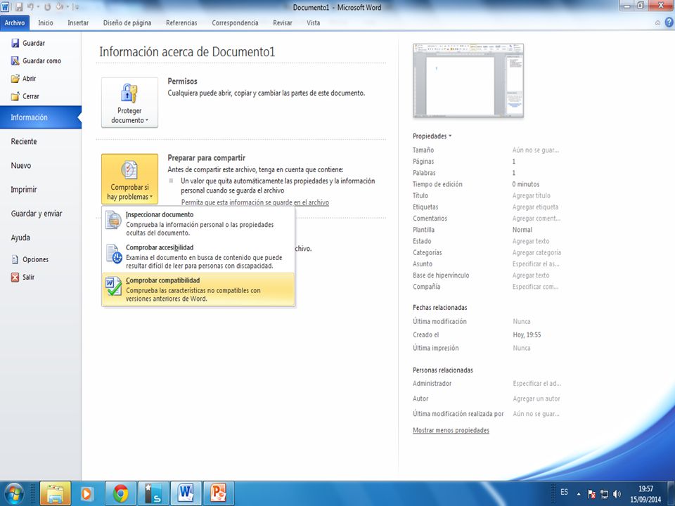Click the network tray icon

pyautogui.click(x=605, y=494)
